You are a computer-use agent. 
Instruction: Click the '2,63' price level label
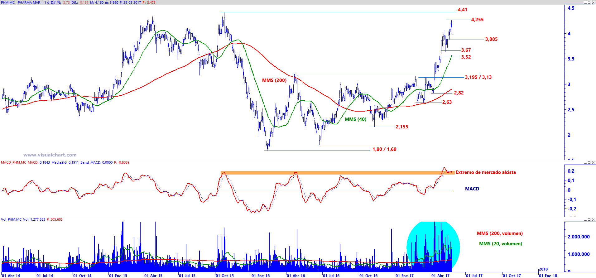click(x=447, y=102)
